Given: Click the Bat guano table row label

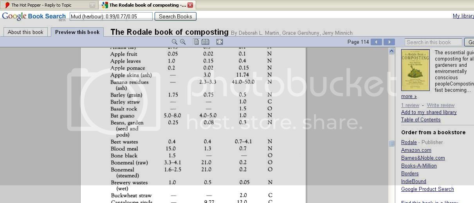Looking at the screenshot, I should (123, 116).
